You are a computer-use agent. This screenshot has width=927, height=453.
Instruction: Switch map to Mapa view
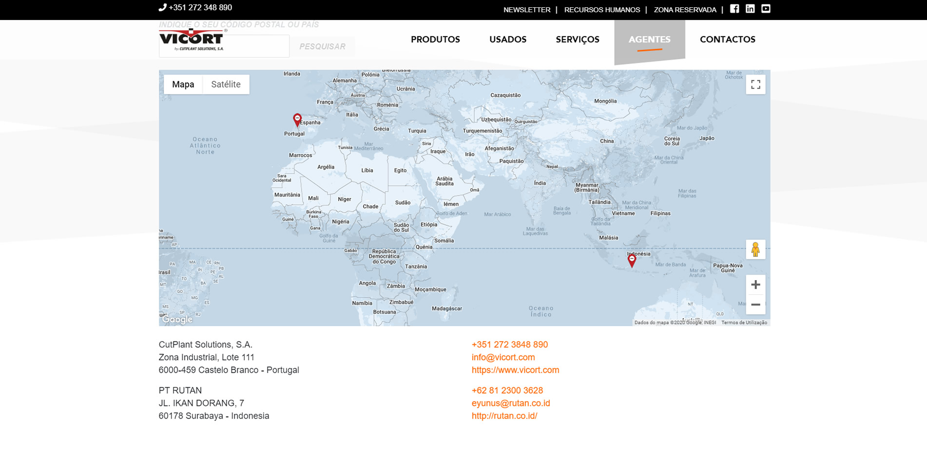[183, 85]
